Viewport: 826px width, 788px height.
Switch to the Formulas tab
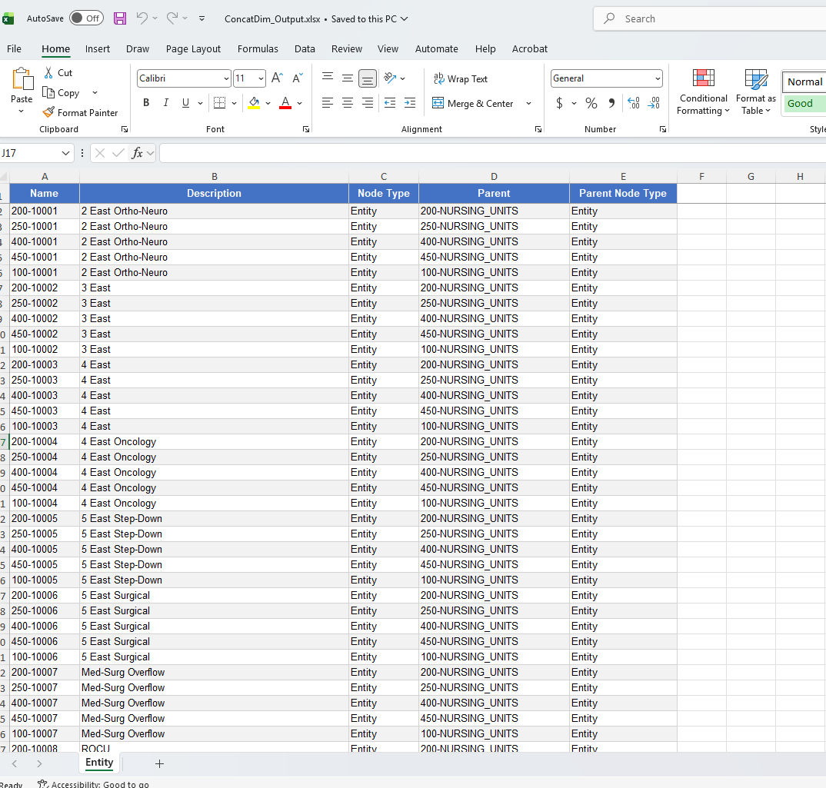coord(258,48)
